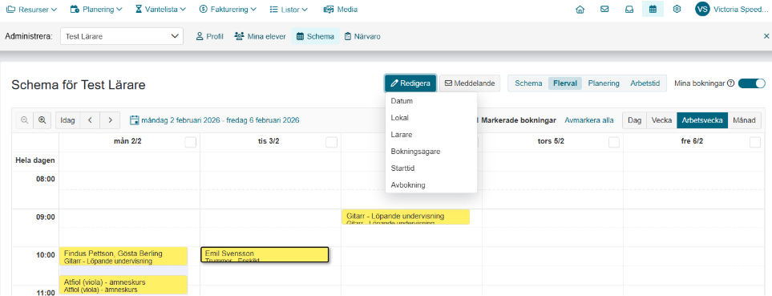
Task: Expand the Väntelista menu
Action: coord(160,10)
